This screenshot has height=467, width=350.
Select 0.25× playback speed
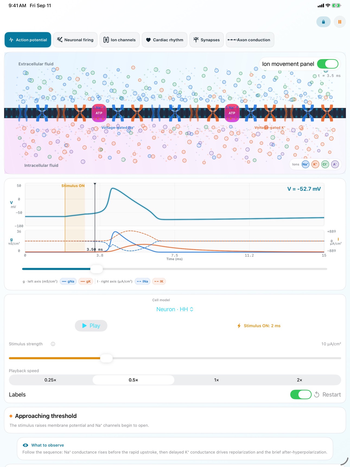pos(50,380)
